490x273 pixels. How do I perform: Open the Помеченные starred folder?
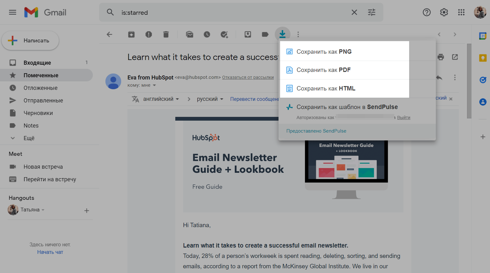pyautogui.click(x=46, y=75)
